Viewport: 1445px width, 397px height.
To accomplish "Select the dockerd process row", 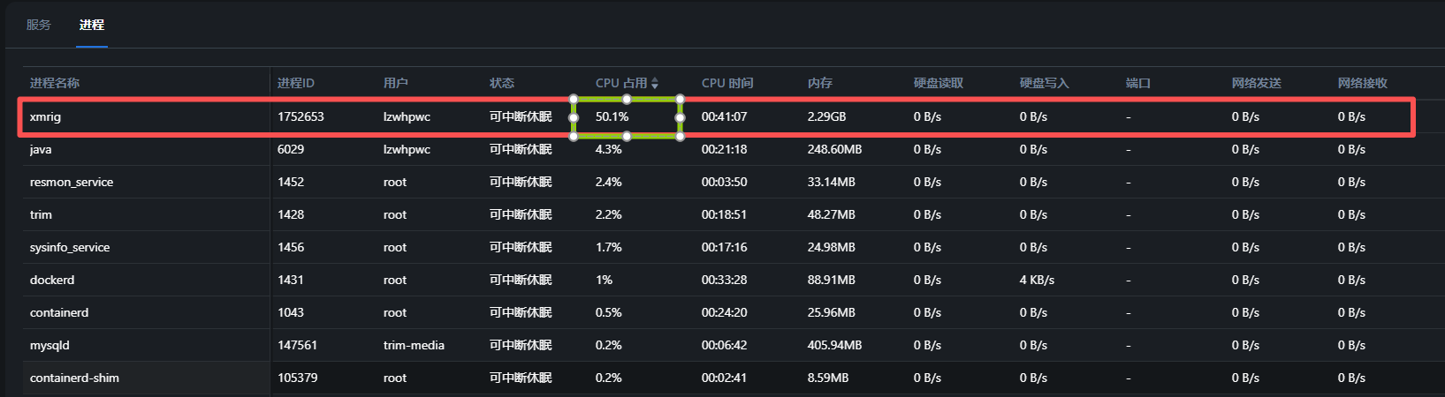I will tap(52, 280).
